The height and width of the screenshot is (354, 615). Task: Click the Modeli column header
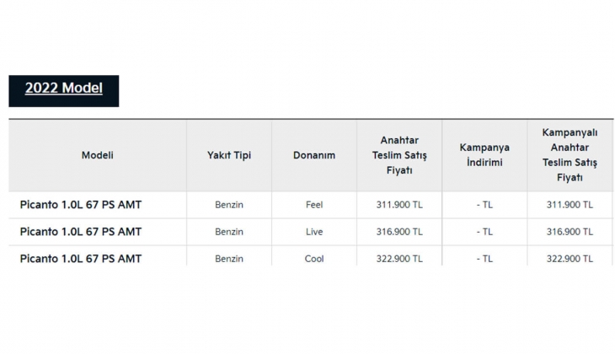pos(97,155)
